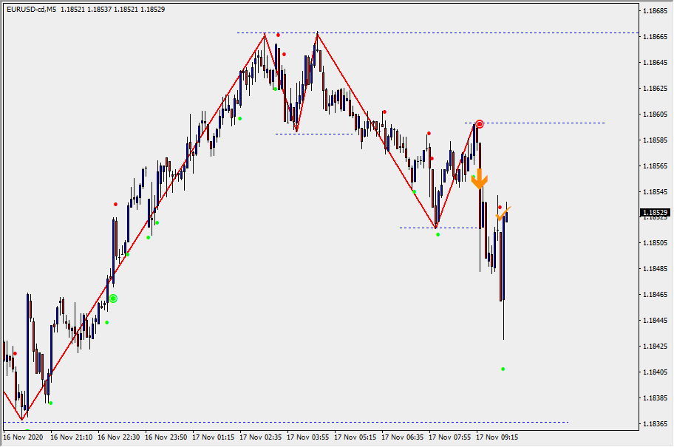Click the green dot under the 1.18515 swing low
Screen dimensions: 674x447
pyautogui.click(x=438, y=235)
